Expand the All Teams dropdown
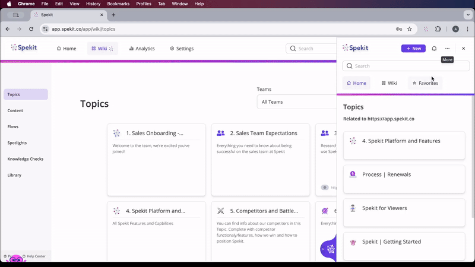Screen dimensions: 475x267 pyautogui.click(x=296, y=102)
